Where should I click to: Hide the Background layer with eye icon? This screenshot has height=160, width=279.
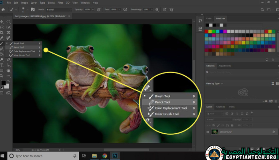(x=207, y=132)
